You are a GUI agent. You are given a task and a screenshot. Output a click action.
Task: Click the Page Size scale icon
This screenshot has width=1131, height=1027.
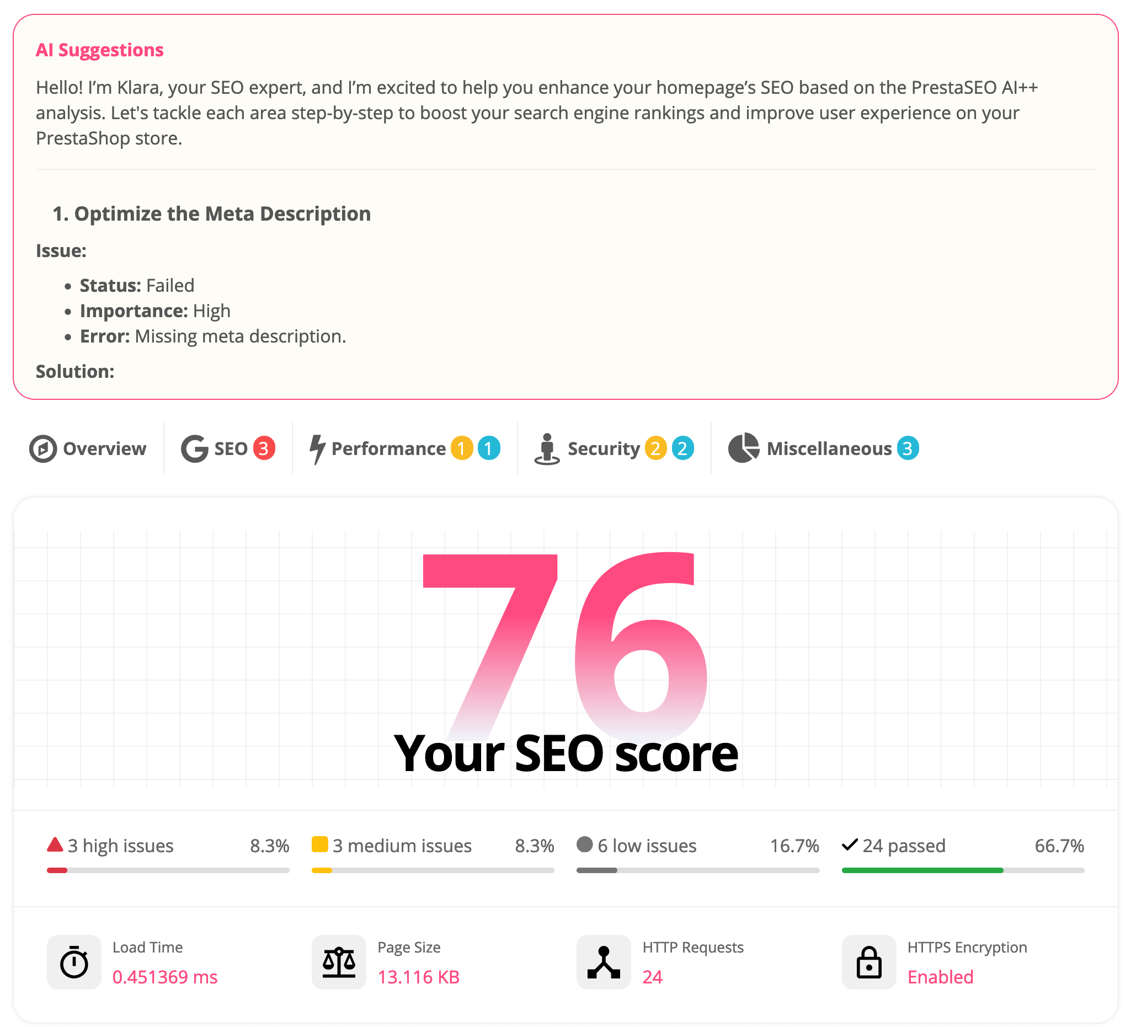(x=339, y=962)
